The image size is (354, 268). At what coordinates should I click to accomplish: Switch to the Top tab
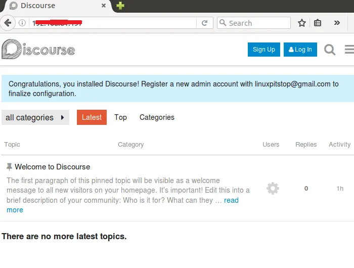(120, 117)
